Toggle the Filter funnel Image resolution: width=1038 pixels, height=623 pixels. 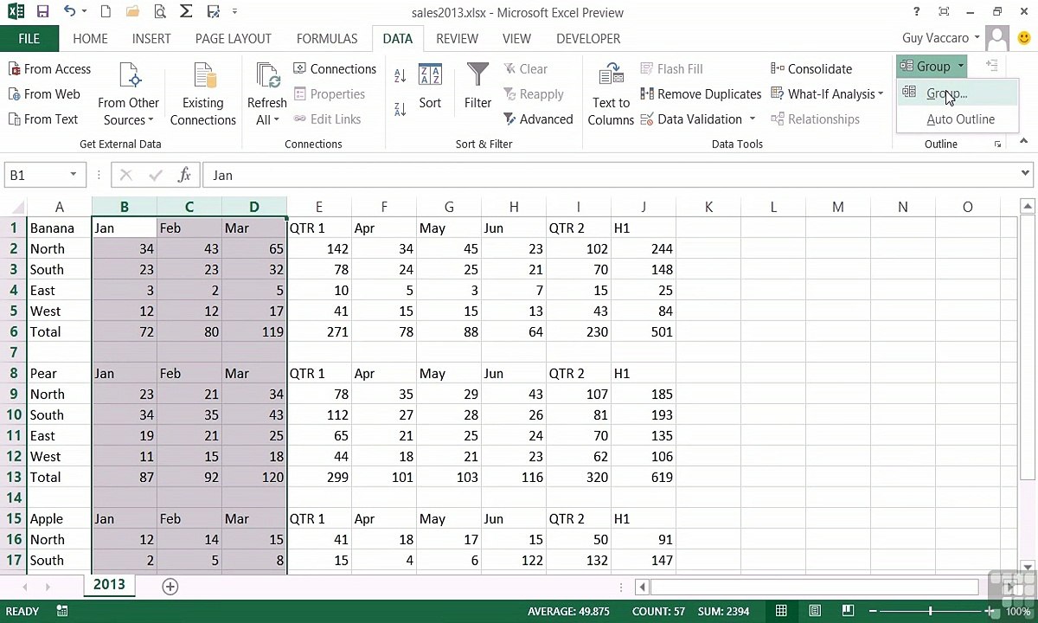click(x=477, y=87)
